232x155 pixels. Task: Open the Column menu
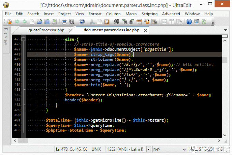[x=113, y=14]
